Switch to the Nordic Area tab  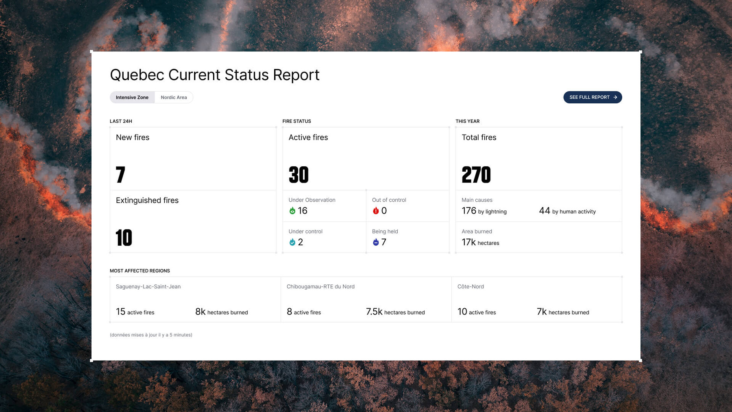(x=174, y=97)
